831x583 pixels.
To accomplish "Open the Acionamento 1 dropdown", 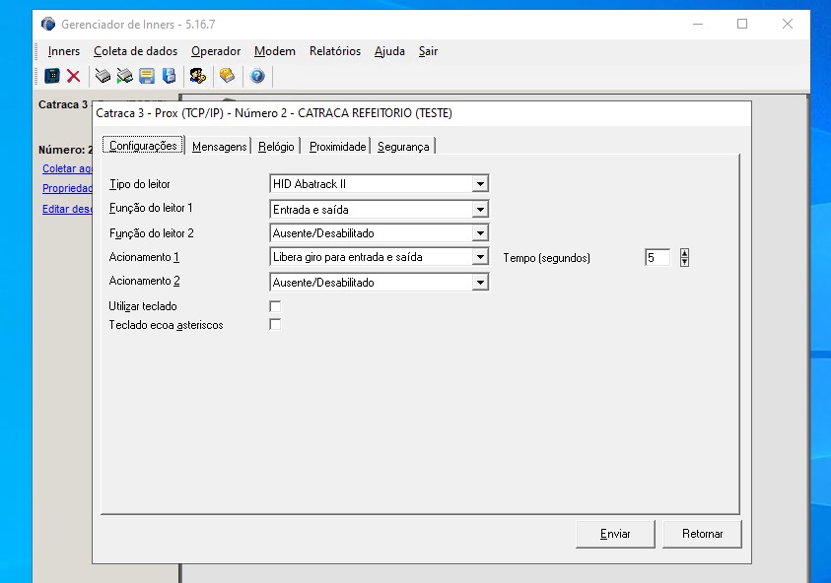I will point(479,257).
